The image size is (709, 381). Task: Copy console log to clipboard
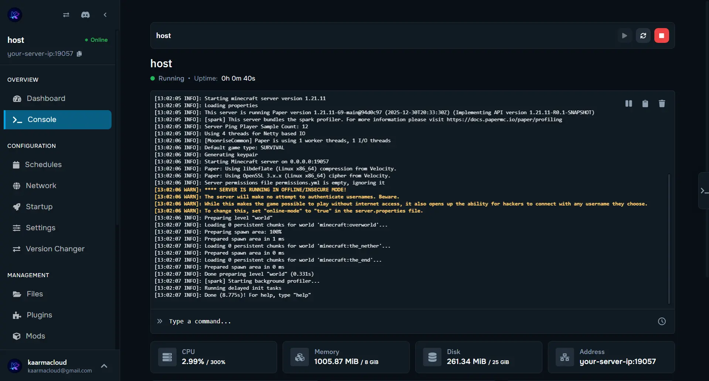pyautogui.click(x=645, y=103)
